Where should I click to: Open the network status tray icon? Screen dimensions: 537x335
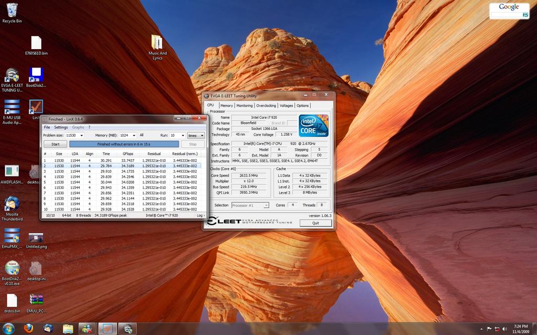[497, 329]
